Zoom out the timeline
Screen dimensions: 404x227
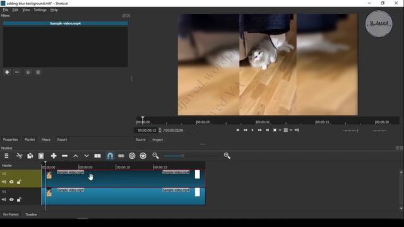tap(155, 156)
